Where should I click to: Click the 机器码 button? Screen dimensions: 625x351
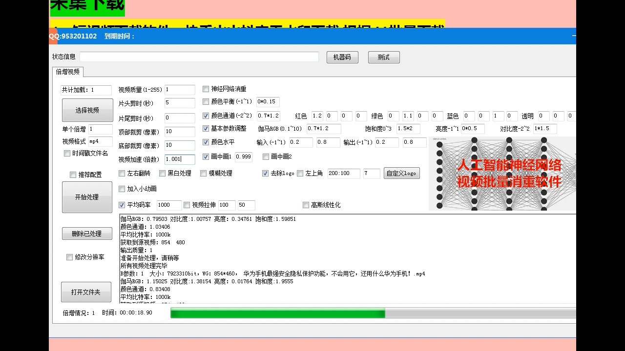[x=342, y=57]
